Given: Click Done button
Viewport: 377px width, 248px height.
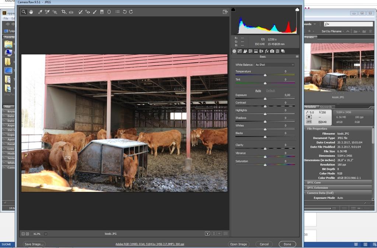Looking at the screenshot, I should tap(287, 244).
